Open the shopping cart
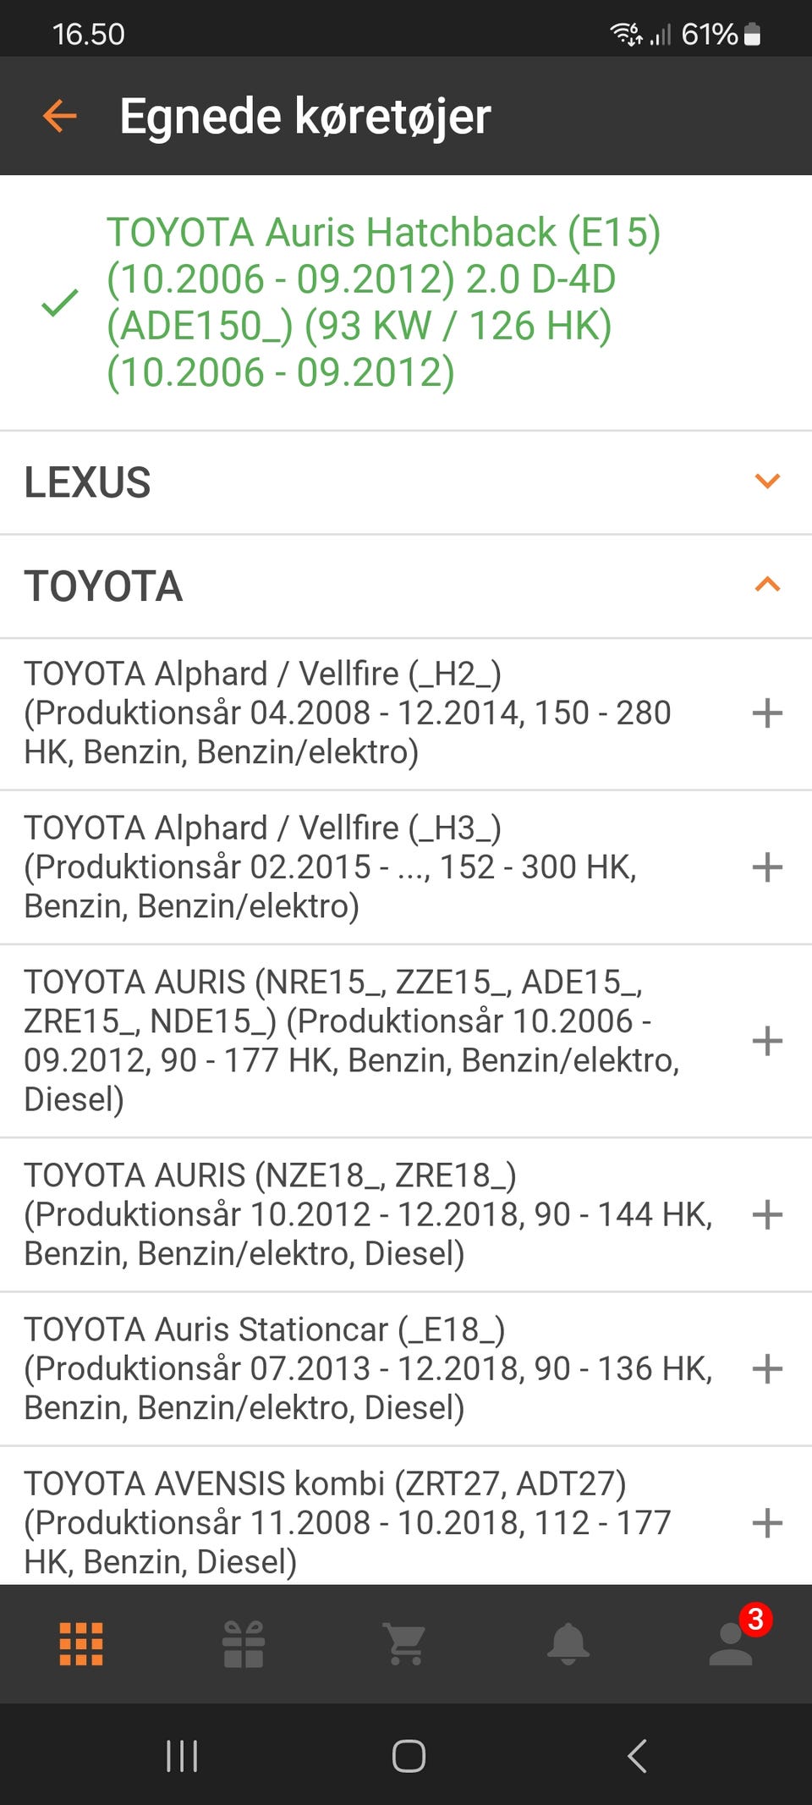Viewport: 812px width, 1805px height. click(405, 1644)
